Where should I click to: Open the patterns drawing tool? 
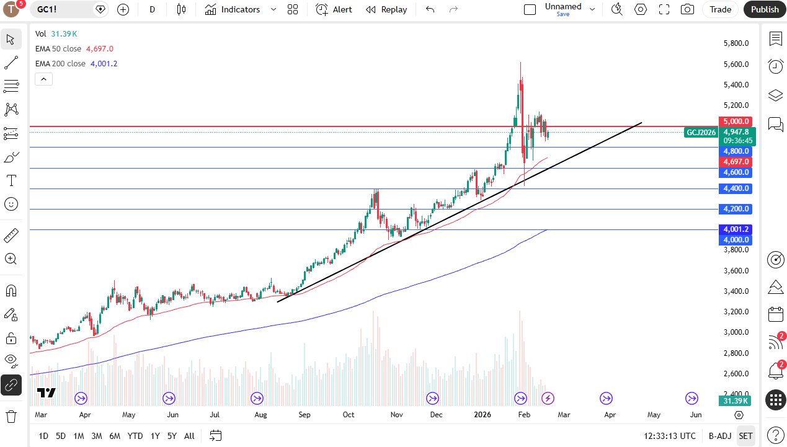click(11, 110)
